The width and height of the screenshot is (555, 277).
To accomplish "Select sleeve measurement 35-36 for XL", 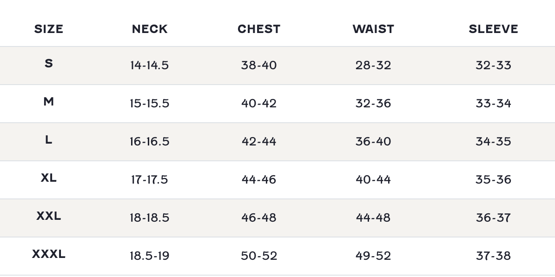I will pyautogui.click(x=493, y=179).
